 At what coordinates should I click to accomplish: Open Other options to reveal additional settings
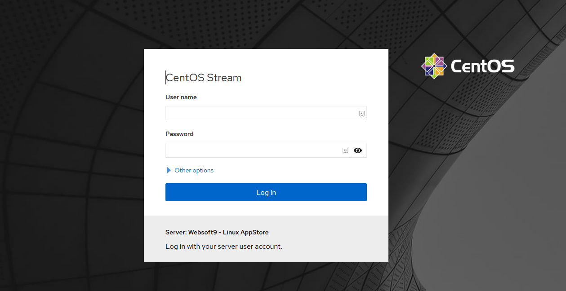[x=194, y=170]
